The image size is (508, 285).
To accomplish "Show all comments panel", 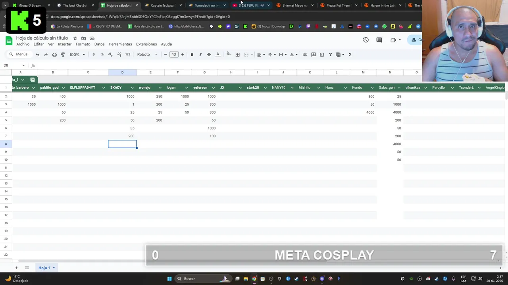I will (379, 40).
